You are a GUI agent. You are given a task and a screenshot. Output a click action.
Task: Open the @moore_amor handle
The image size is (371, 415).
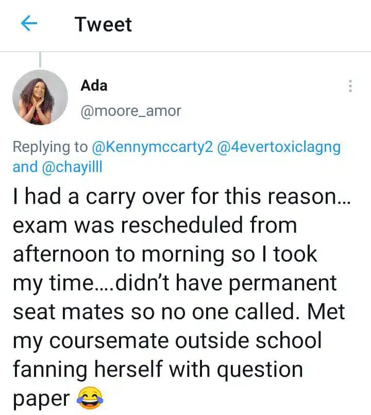pyautogui.click(x=131, y=111)
